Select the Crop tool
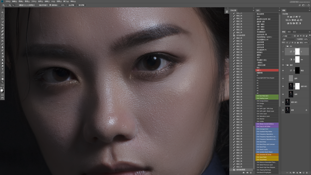Viewport: 311px width, 175px height. click(2, 25)
